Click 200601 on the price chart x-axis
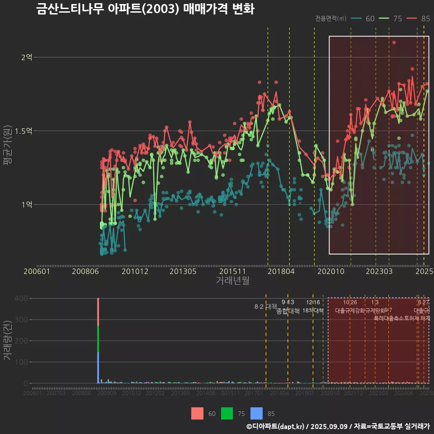 [37, 271]
